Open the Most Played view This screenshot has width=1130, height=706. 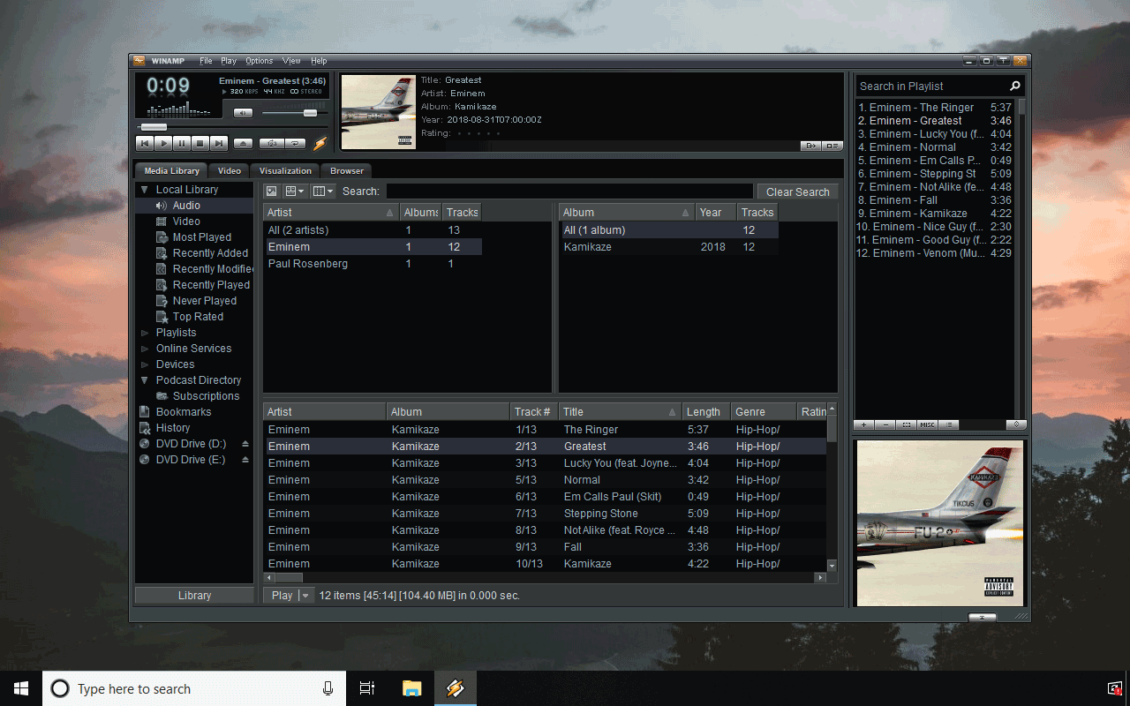coord(202,237)
